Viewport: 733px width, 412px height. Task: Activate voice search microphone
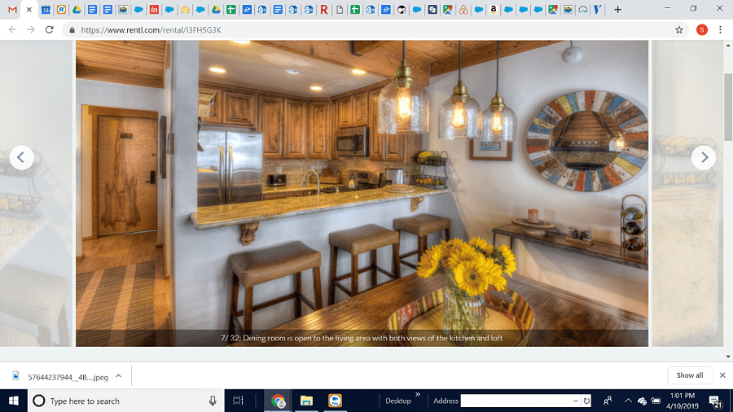213,401
